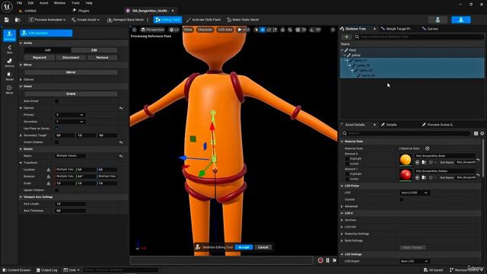Screen dimensions: 487x274
Task: Open Asset Details settings gear
Action: (482, 133)
